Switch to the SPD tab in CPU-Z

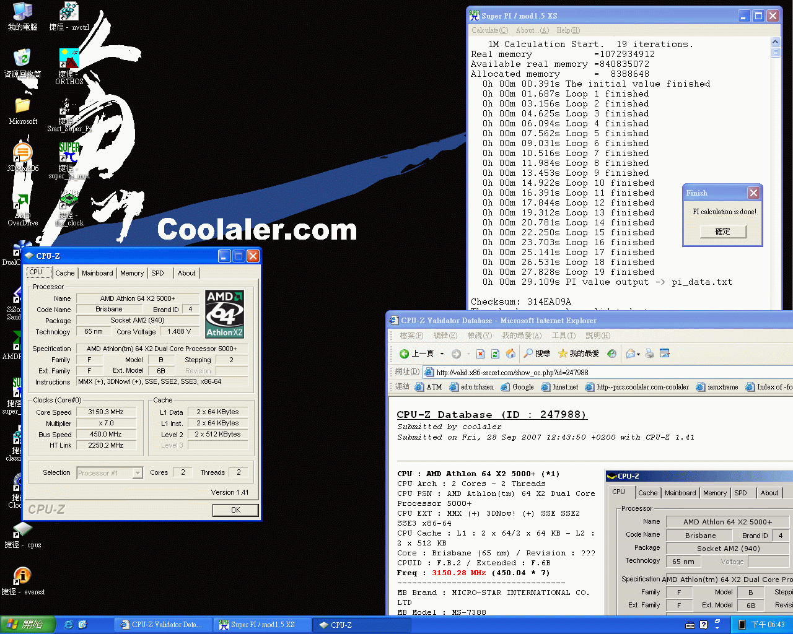coord(158,273)
